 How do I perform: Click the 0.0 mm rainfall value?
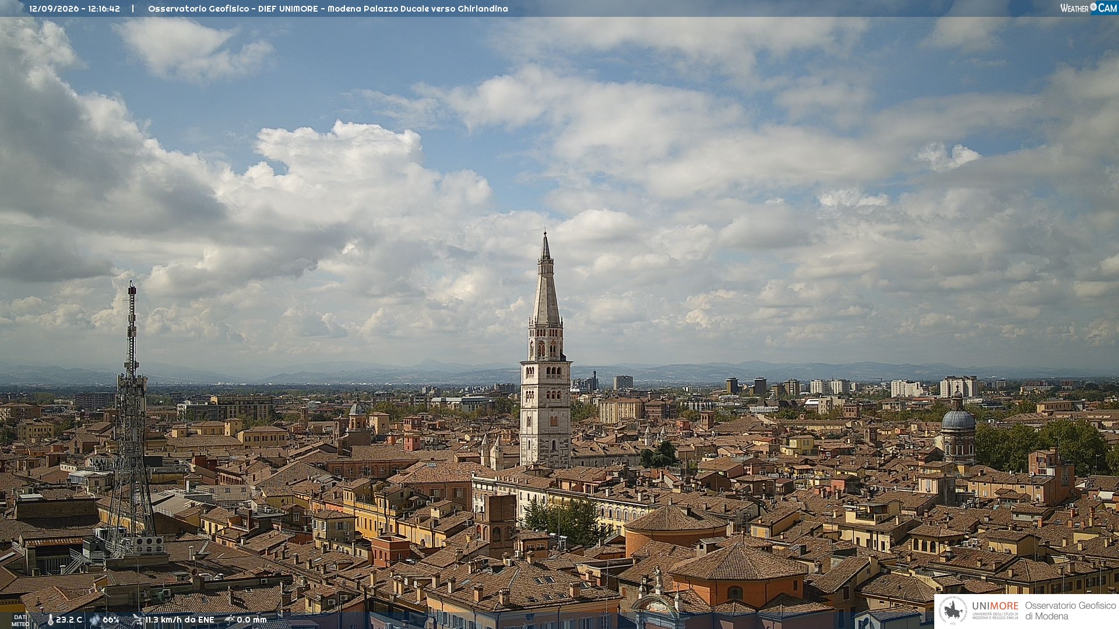[252, 620]
